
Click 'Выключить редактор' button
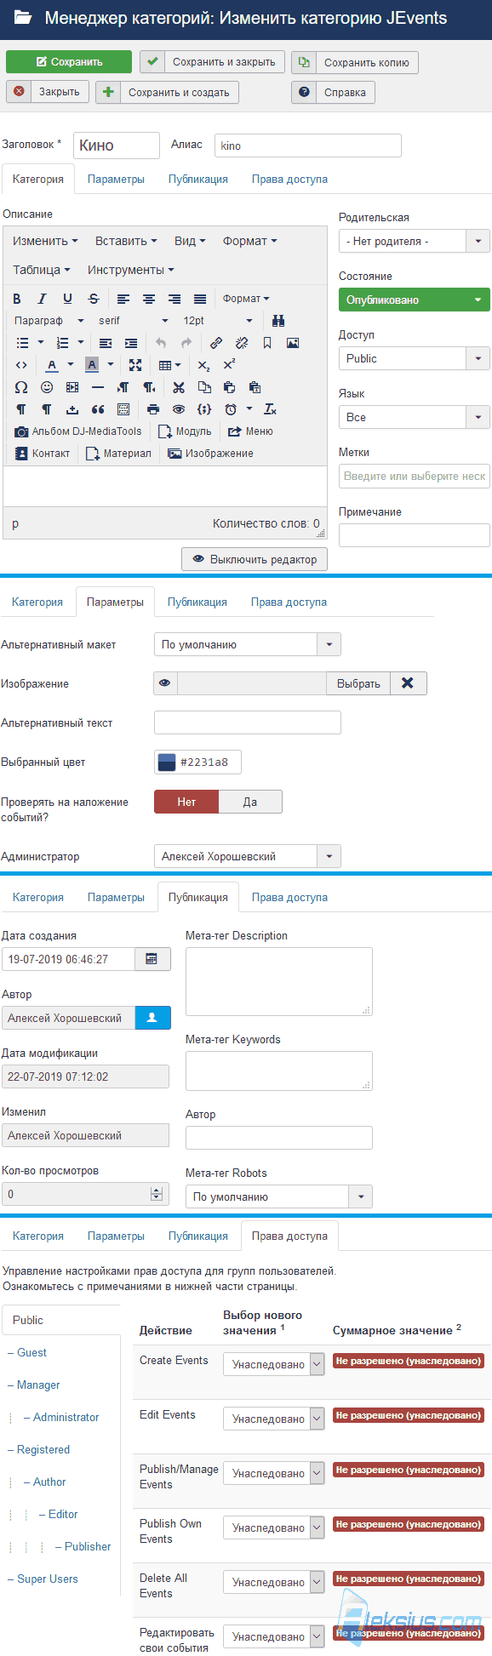point(255,559)
